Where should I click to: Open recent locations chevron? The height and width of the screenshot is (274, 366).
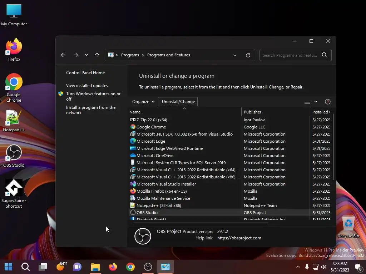pyautogui.click(x=86, y=55)
